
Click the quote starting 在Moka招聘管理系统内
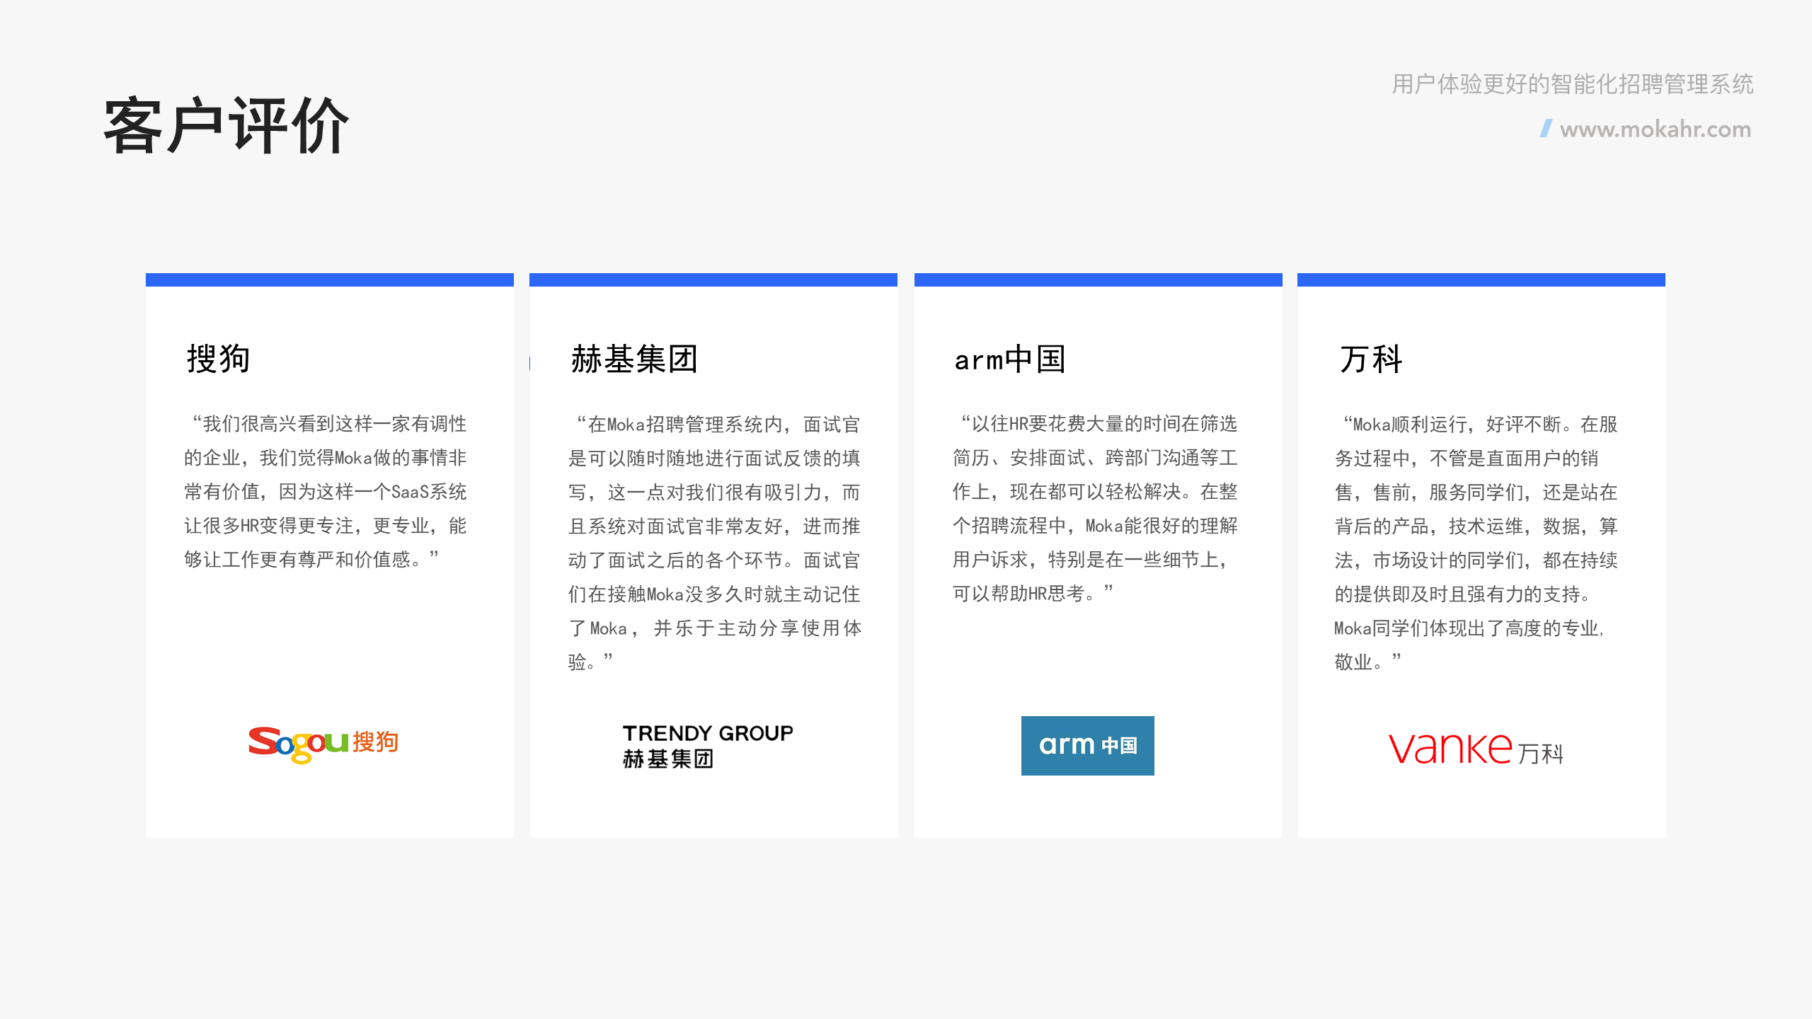click(714, 543)
